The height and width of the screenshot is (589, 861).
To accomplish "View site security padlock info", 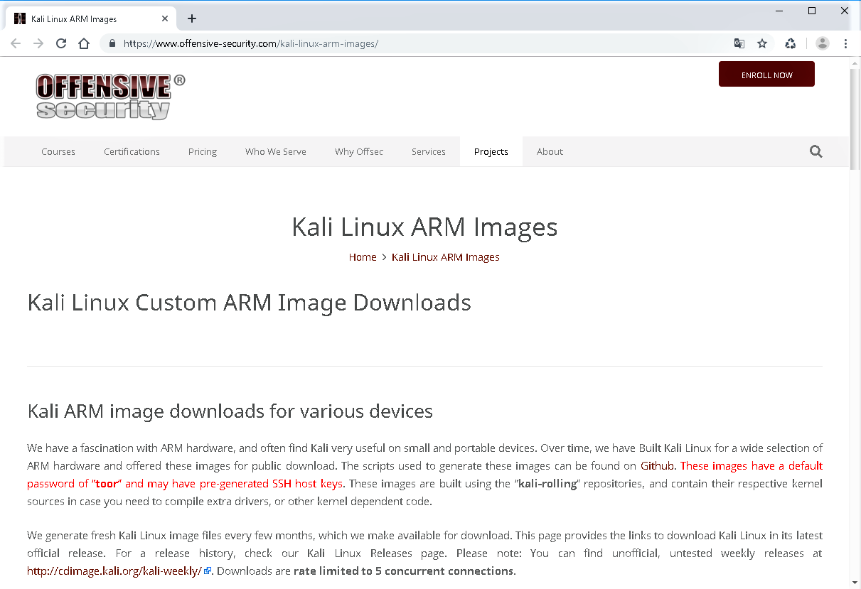I will tap(112, 43).
